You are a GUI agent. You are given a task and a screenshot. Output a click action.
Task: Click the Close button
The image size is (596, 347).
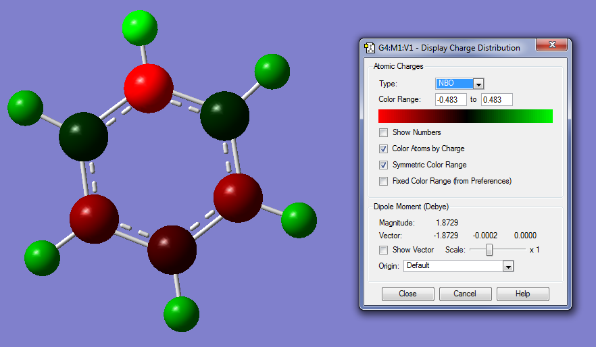pos(408,294)
